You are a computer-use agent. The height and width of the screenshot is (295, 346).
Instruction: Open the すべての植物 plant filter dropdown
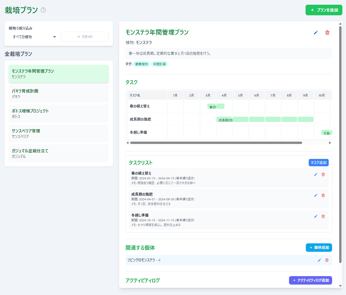pyautogui.click(x=34, y=37)
